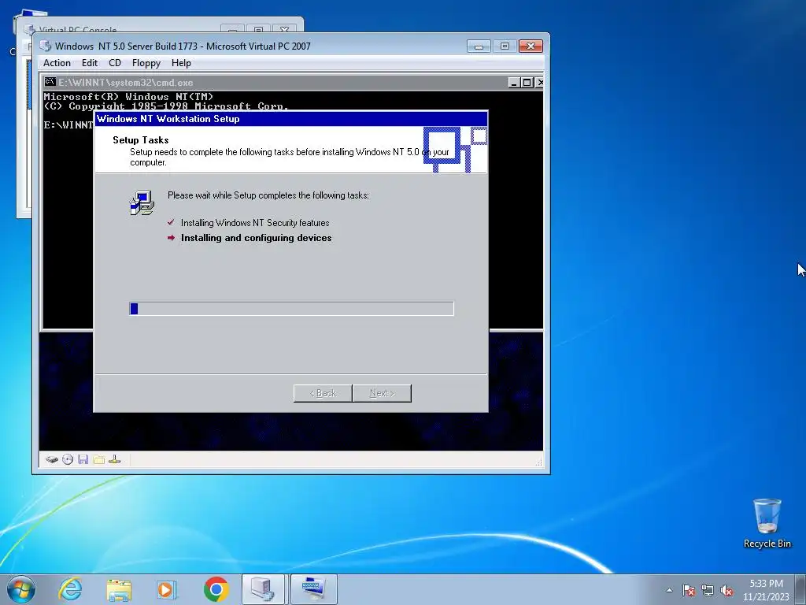Close the Windows NT 5.0 Virtual PC window
806x605 pixels.
tap(531, 46)
